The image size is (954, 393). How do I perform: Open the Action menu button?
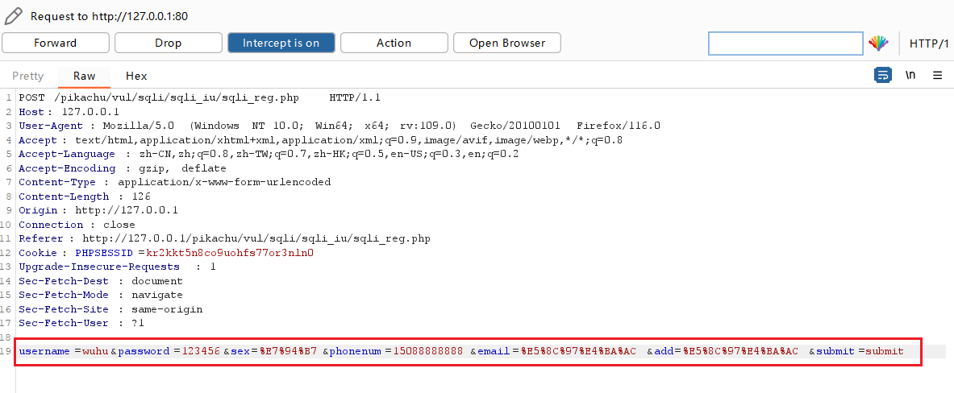click(394, 43)
